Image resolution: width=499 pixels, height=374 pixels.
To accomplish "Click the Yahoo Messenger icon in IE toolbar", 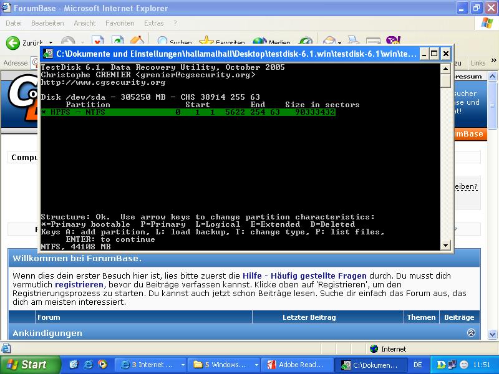I will tap(393, 41).
